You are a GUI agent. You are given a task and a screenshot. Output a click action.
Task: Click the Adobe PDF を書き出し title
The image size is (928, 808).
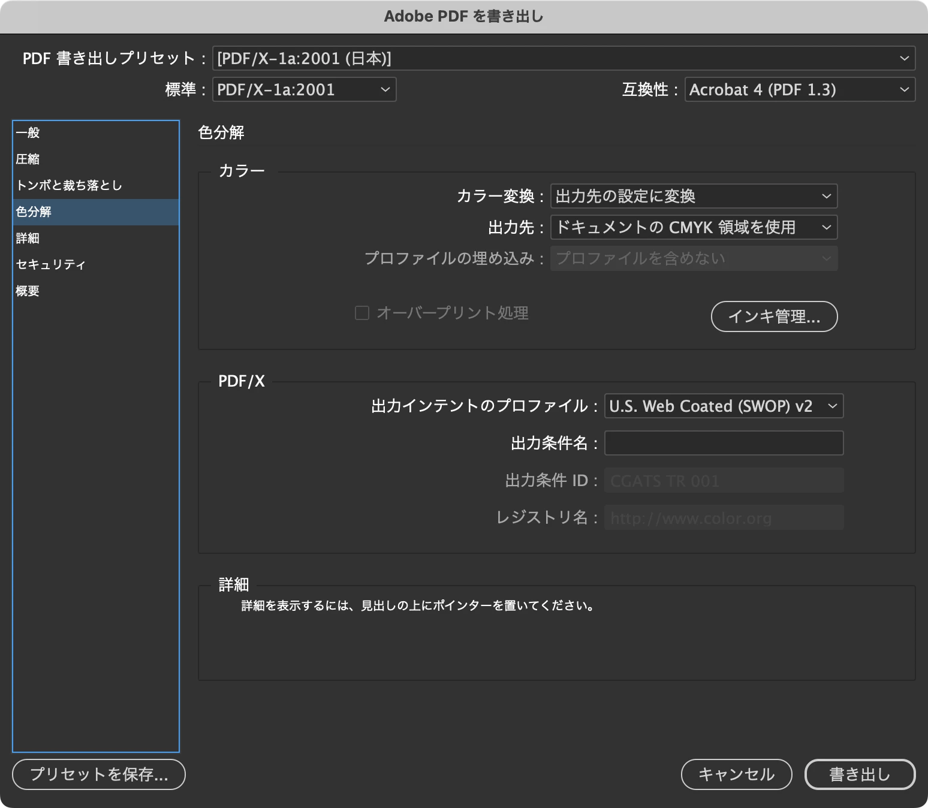(464, 16)
